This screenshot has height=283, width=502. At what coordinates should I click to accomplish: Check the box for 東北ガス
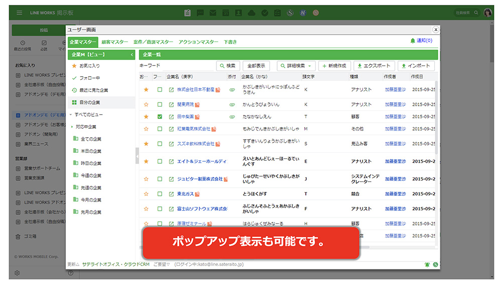click(160, 194)
